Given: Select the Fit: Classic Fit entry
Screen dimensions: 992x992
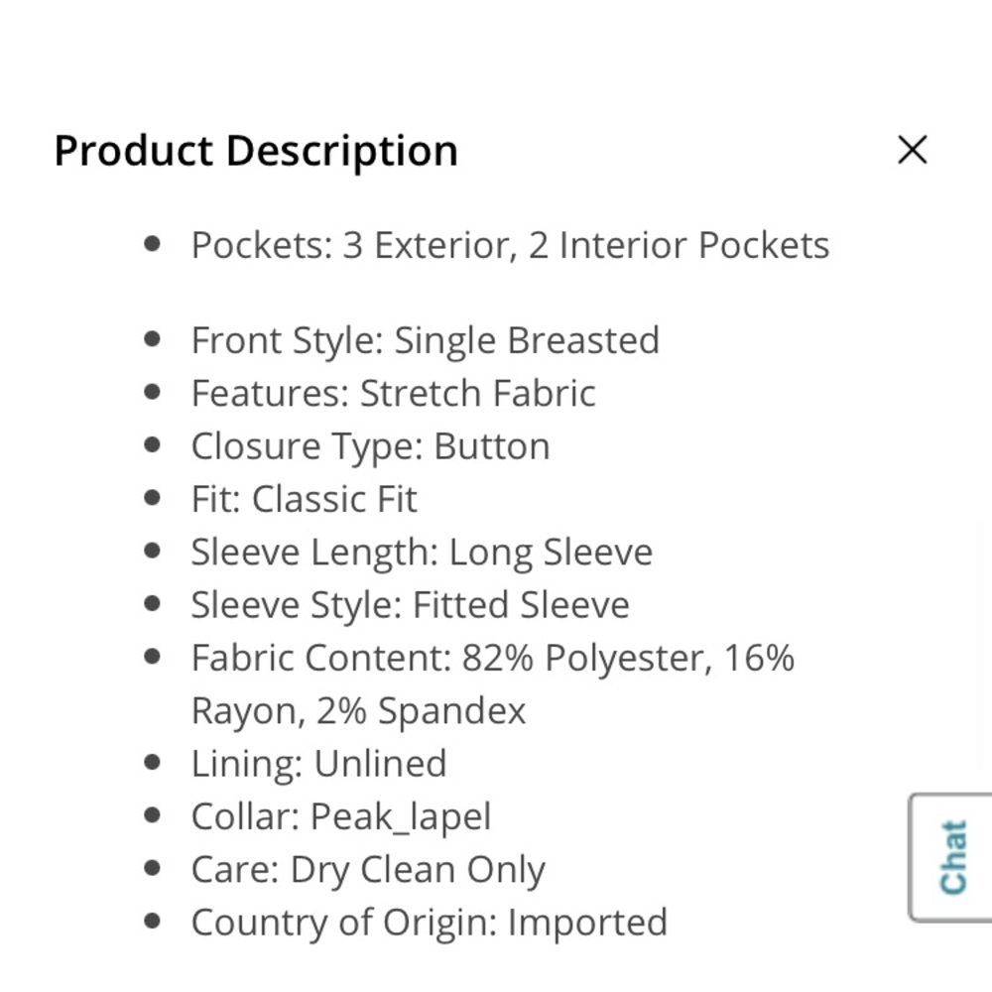Looking at the screenshot, I should (304, 499).
